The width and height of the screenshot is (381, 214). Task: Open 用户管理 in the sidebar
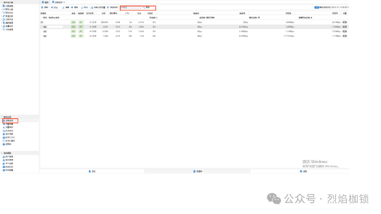[x=9, y=157]
